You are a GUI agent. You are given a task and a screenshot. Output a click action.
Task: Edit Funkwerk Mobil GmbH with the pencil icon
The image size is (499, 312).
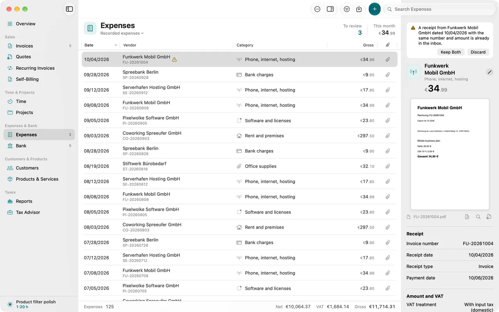[x=490, y=72]
